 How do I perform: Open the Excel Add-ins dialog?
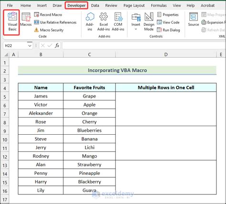[103, 22]
